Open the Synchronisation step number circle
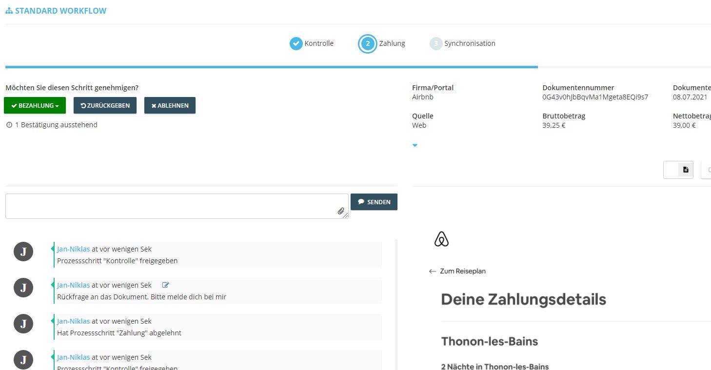Image resolution: width=711 pixels, height=370 pixels. pos(436,43)
